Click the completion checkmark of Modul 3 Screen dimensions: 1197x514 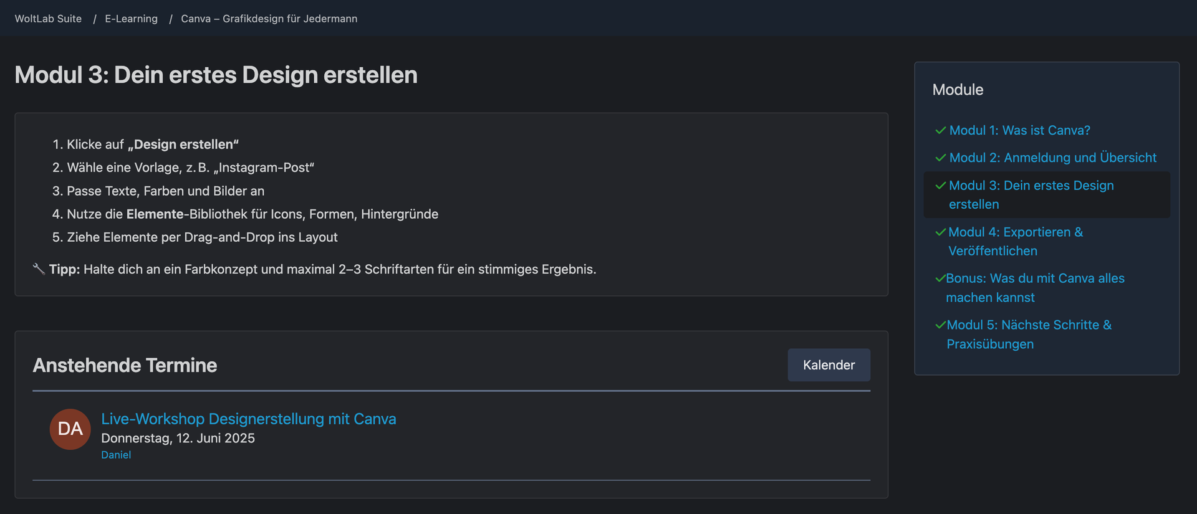[941, 185]
